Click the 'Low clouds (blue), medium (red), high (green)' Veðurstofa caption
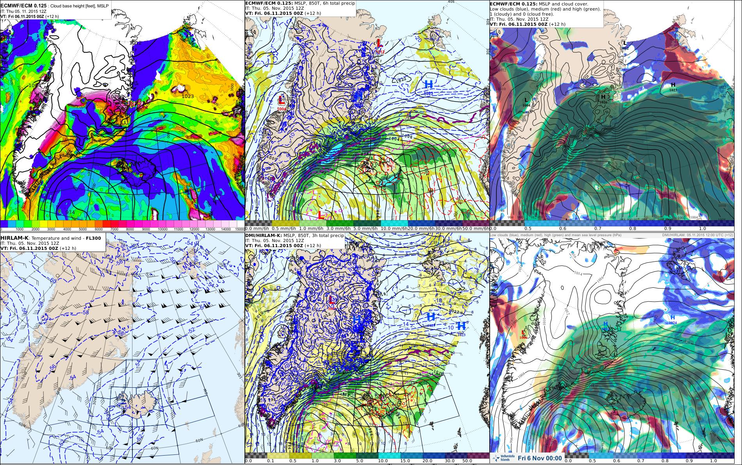This screenshot has width=742, height=465. coord(555,235)
